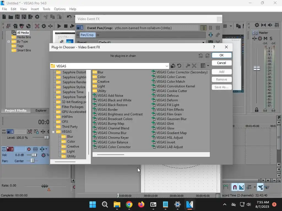
Task: Toggle the Master fader lock icon
Action: 256,110
